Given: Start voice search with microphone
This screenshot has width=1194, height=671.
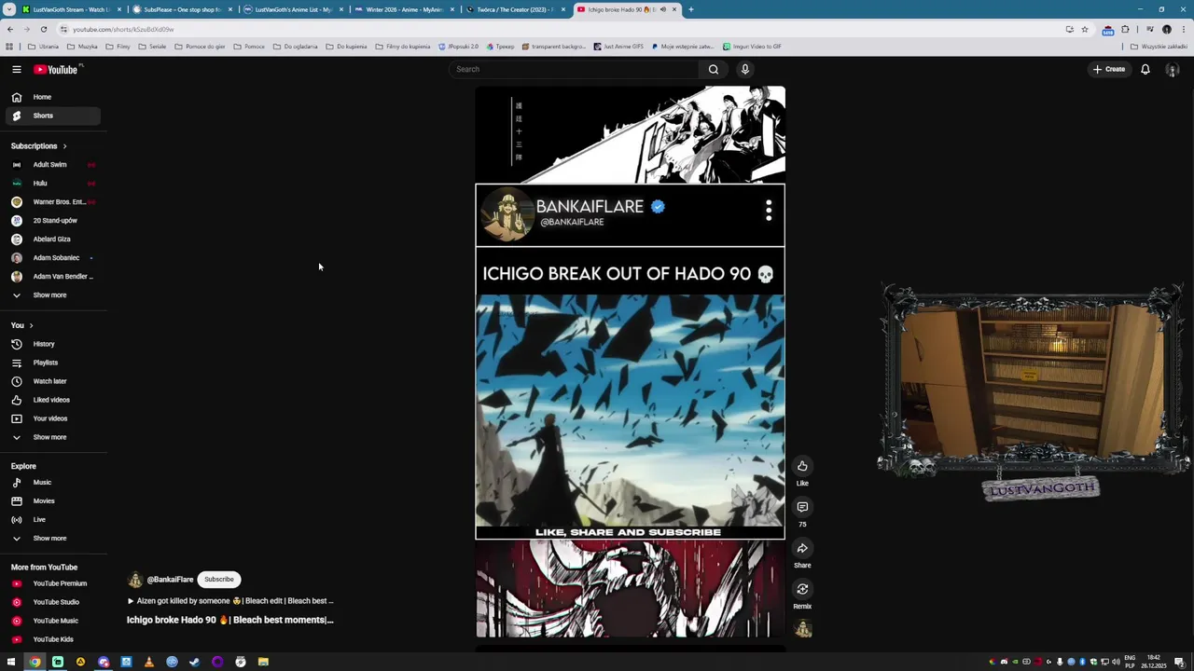Looking at the screenshot, I should point(744,69).
